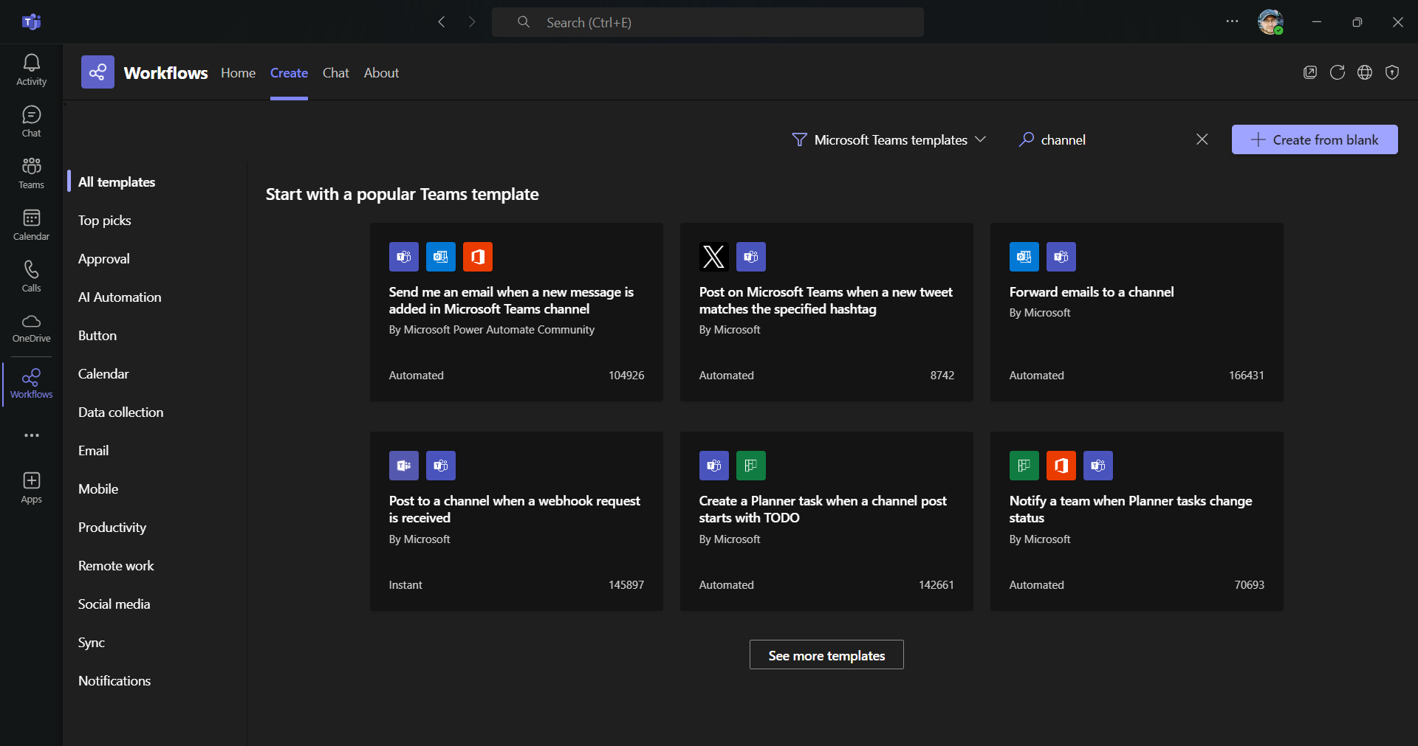Open the Calendar app in sidebar
The image size is (1418, 746).
tap(31, 224)
